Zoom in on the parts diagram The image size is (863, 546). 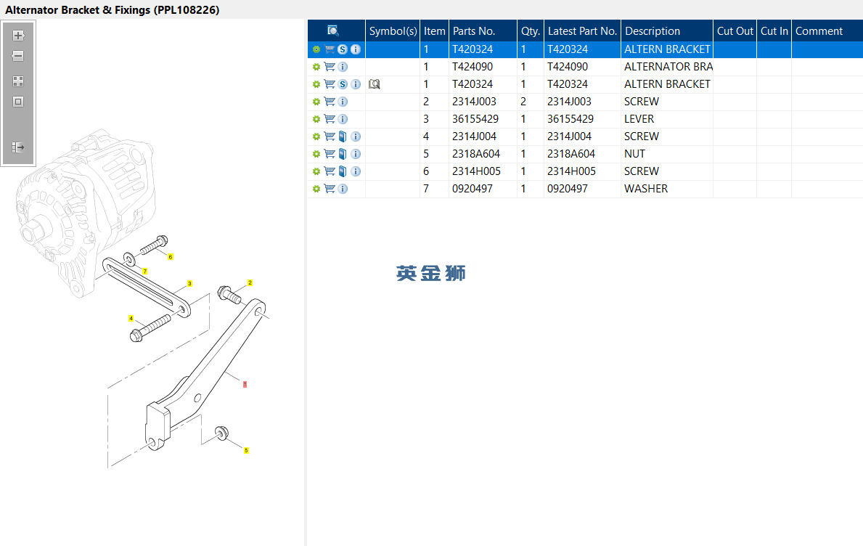point(18,36)
